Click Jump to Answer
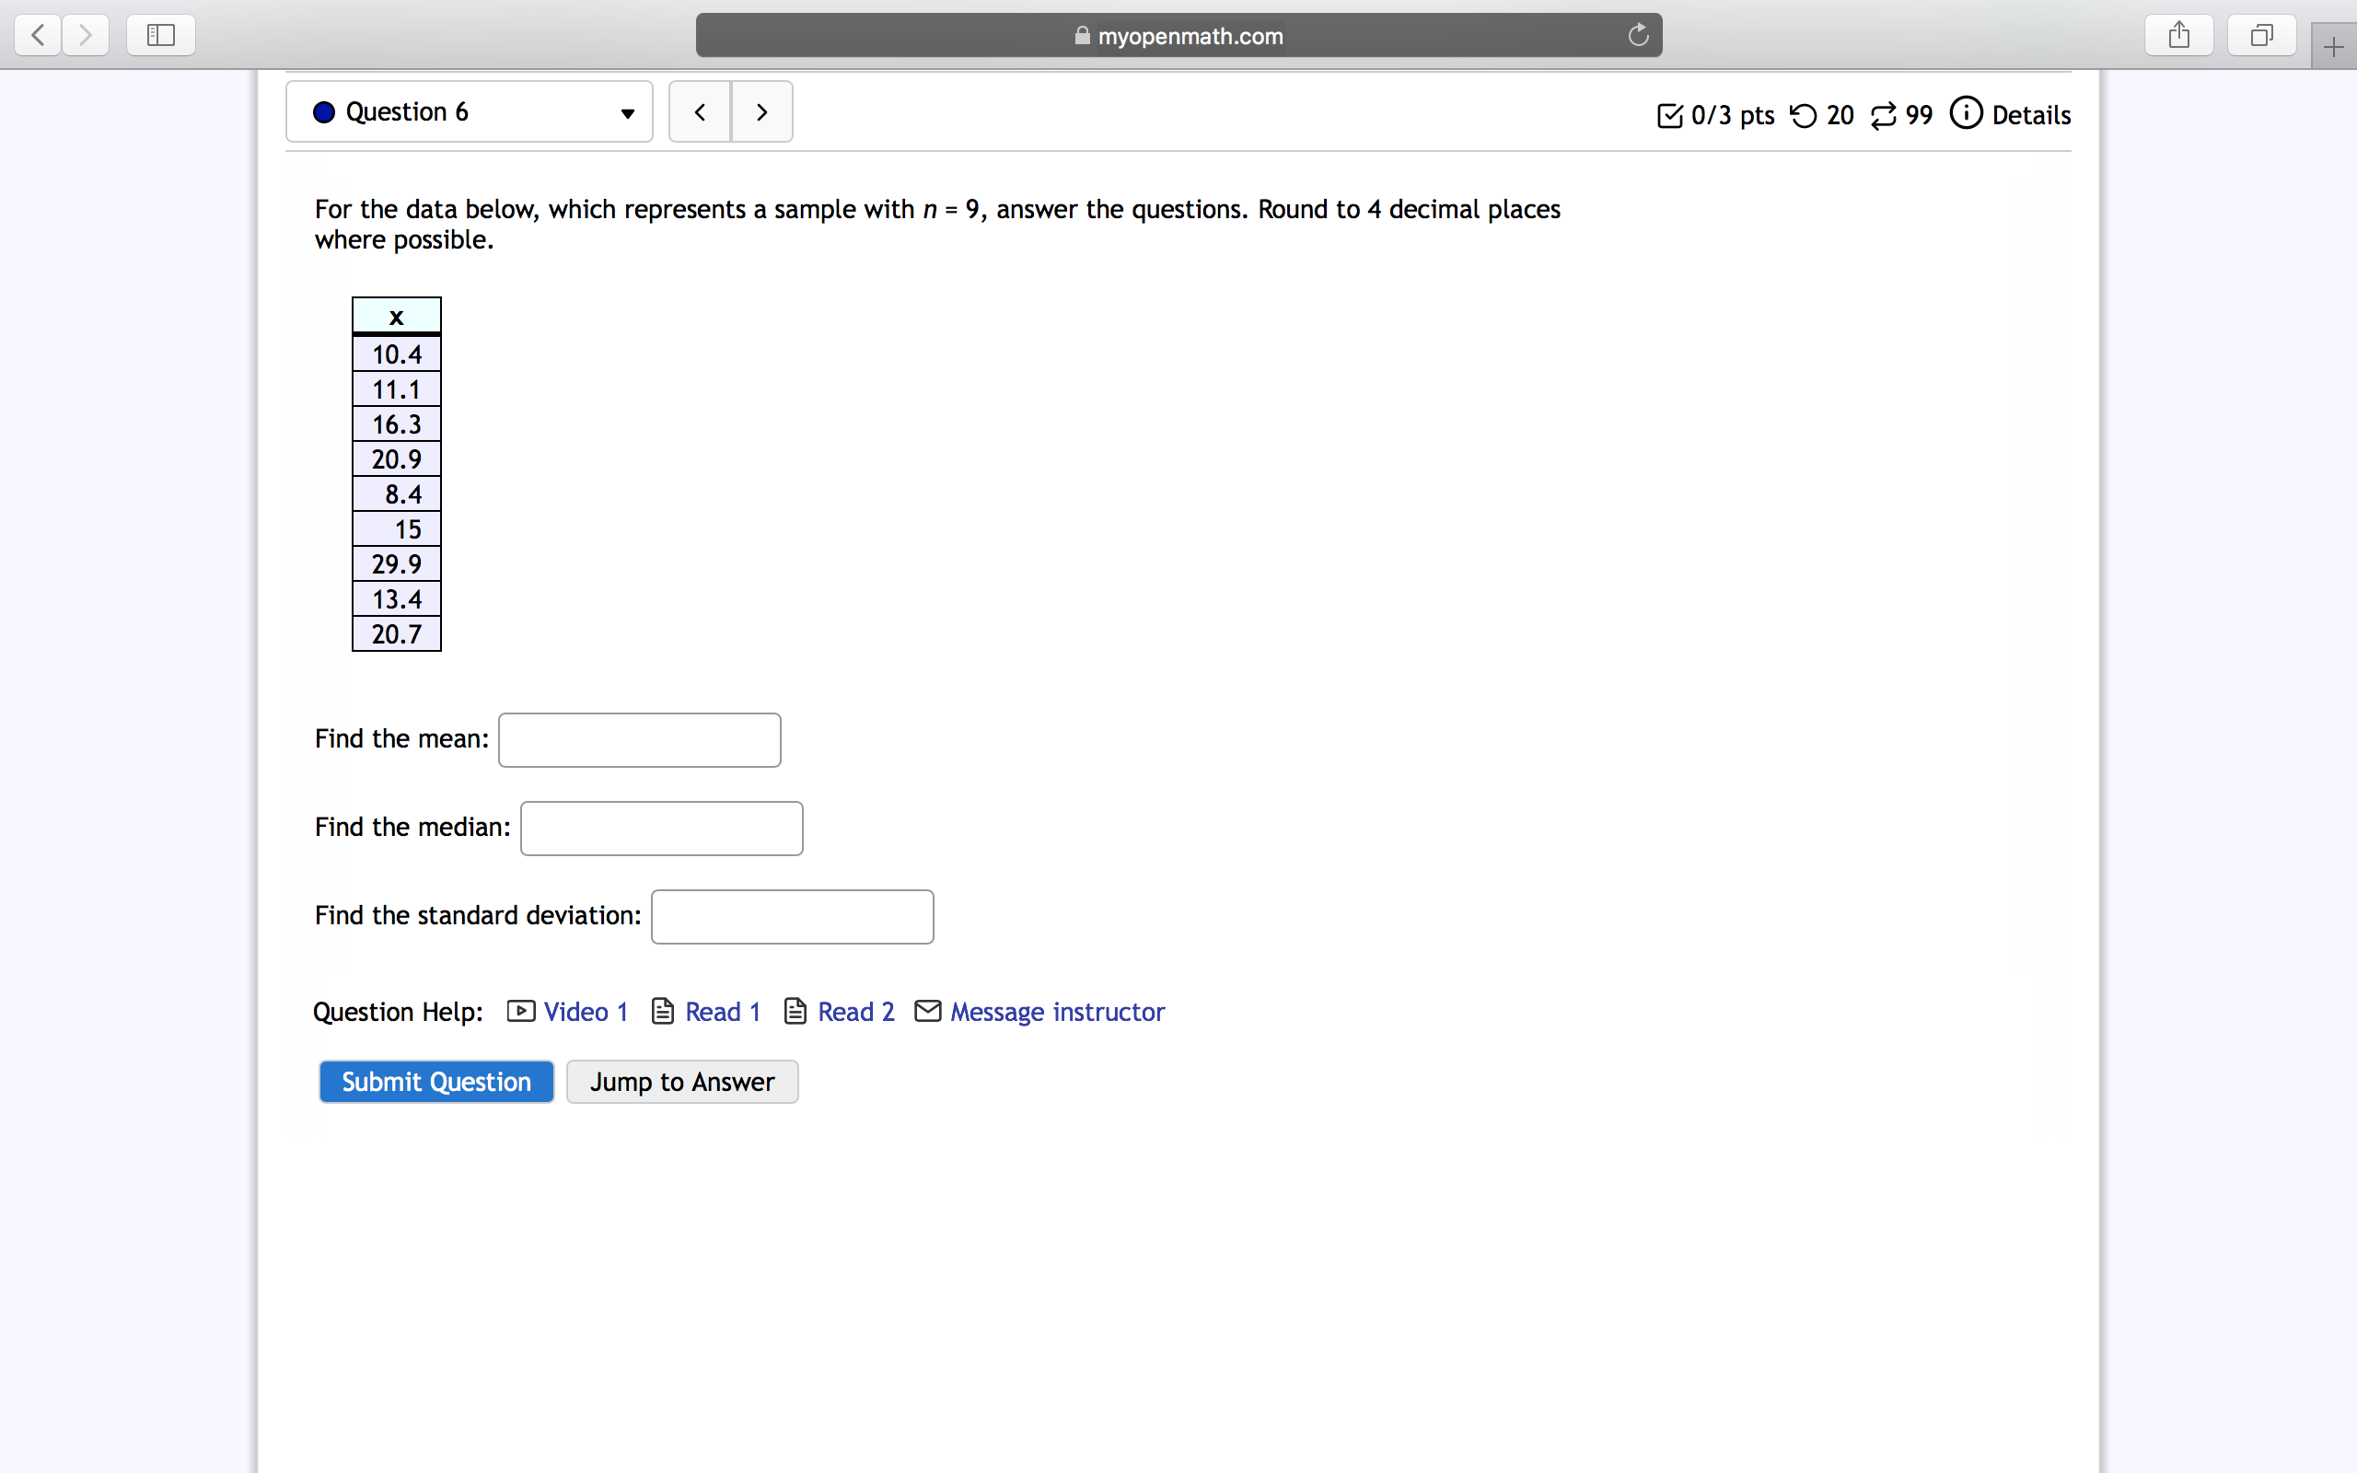This screenshot has height=1473, width=2357. [x=680, y=1082]
